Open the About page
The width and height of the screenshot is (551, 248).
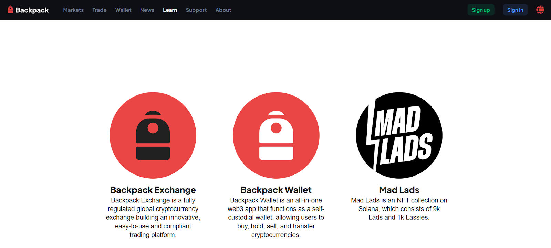tap(223, 10)
